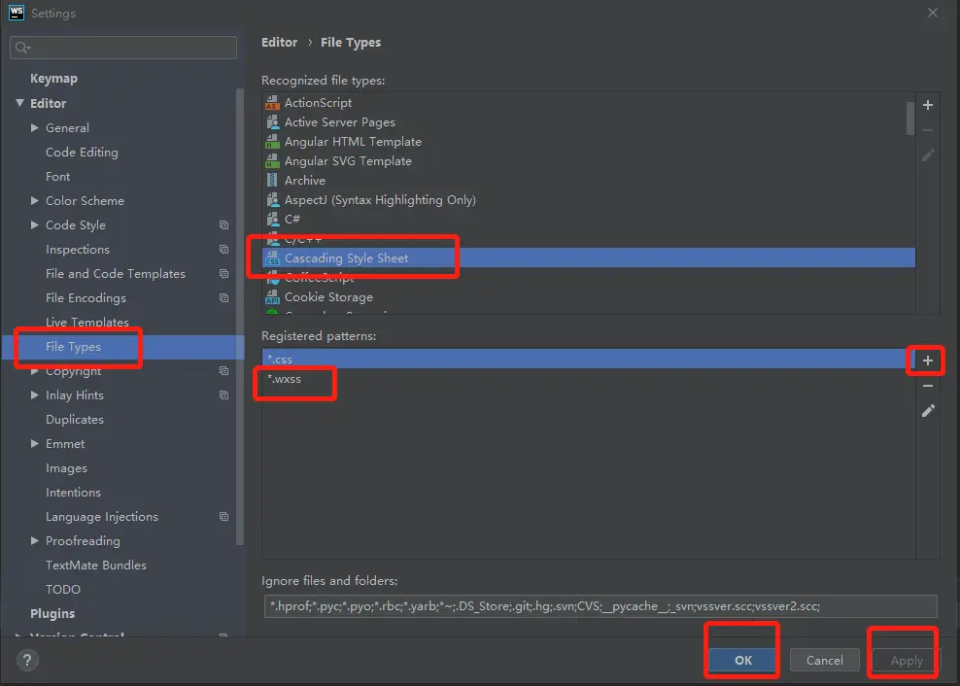Click the settings tree vertical scrollbar
Screen dimensions: 960x686
240,317
